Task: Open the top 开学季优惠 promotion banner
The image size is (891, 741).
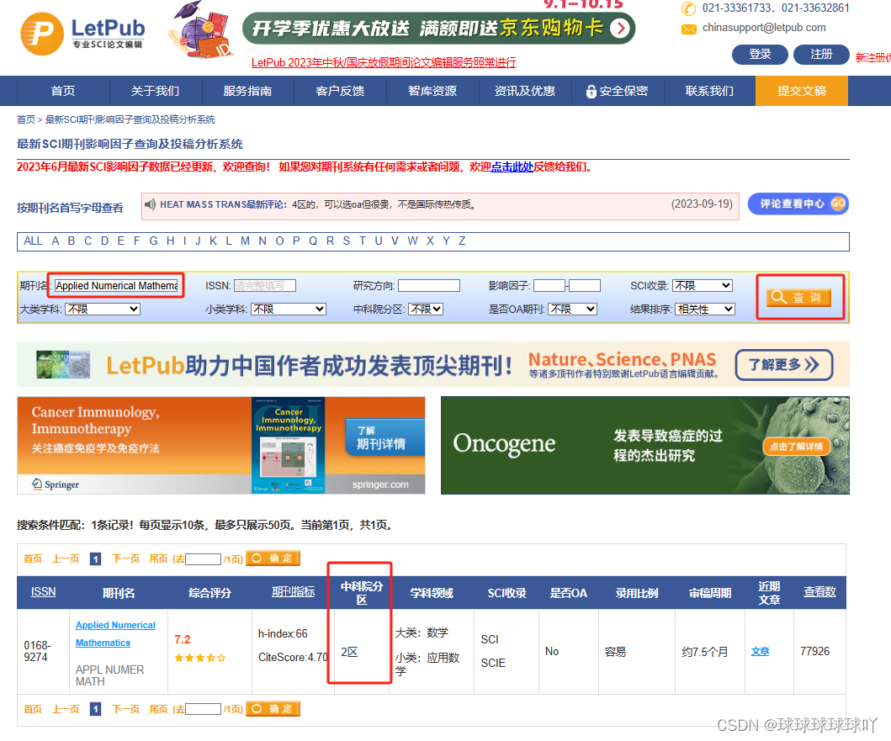Action: pos(438,28)
